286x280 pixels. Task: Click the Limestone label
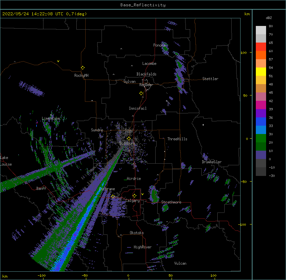(51, 118)
